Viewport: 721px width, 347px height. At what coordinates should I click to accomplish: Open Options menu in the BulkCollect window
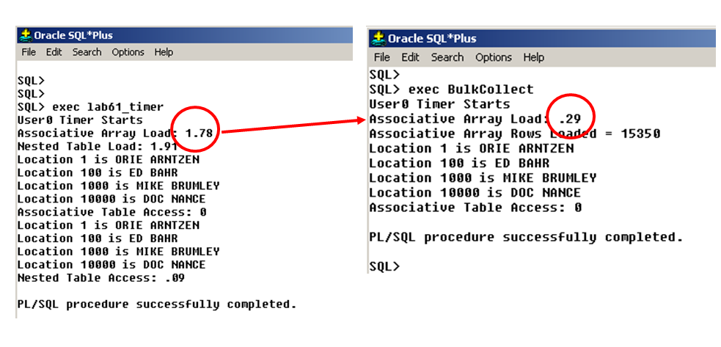(494, 57)
